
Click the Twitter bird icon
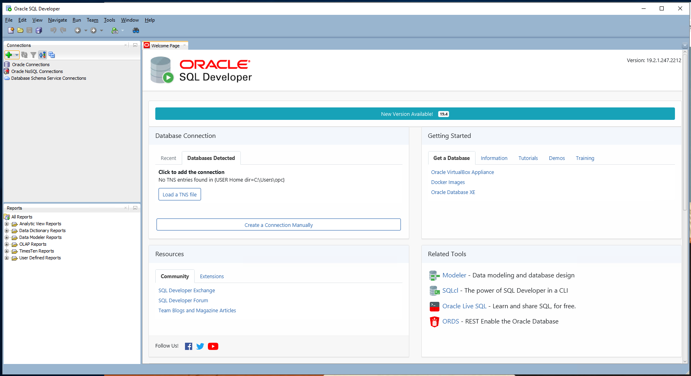pyautogui.click(x=200, y=346)
